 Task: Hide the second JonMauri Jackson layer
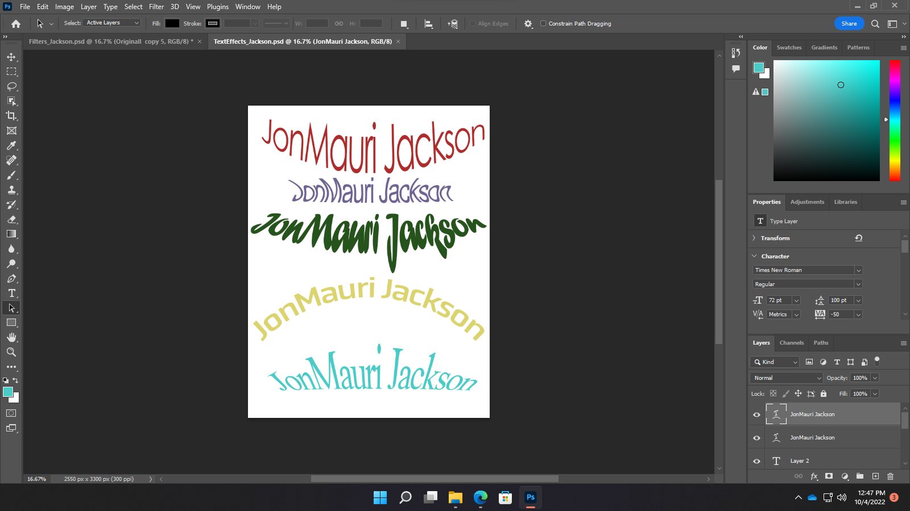click(x=756, y=438)
